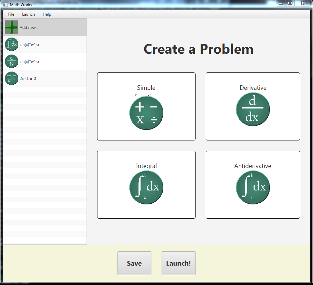Pick the large icon under the Antiderivative label
The width and height of the screenshot is (313, 285).
[x=253, y=187]
